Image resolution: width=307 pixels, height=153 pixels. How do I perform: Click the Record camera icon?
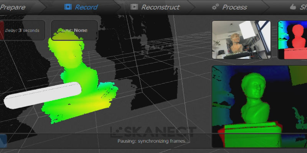pos(68,7)
